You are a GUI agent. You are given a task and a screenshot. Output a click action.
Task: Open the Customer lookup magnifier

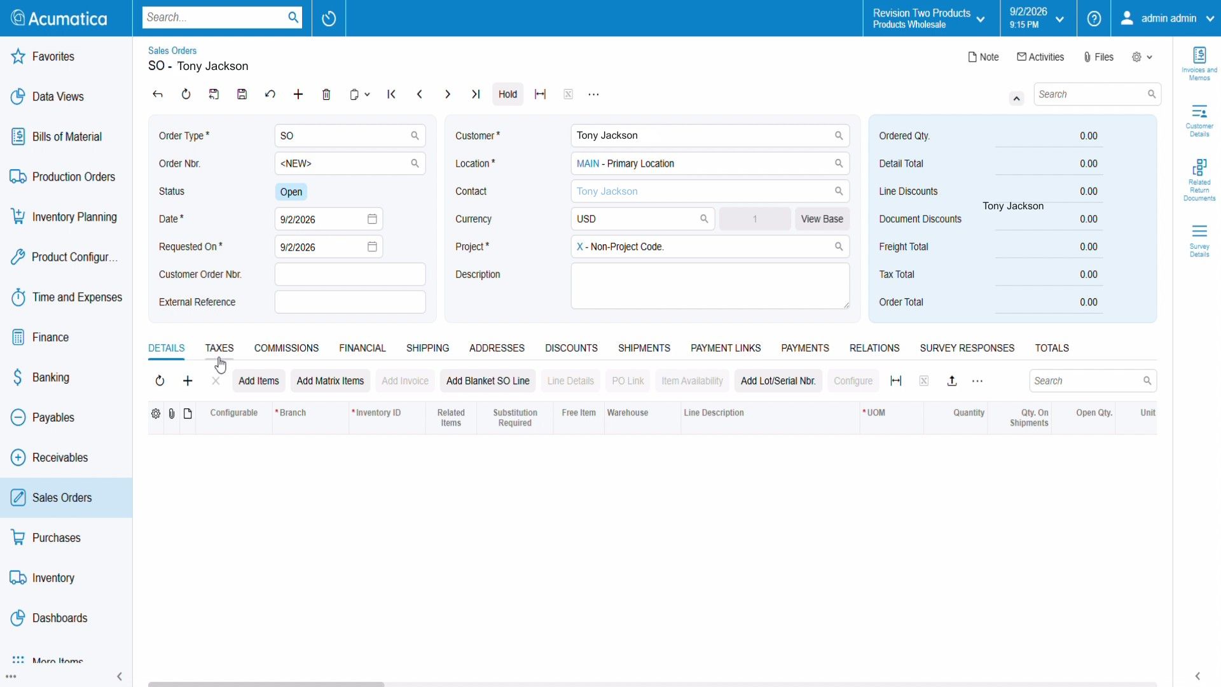(839, 135)
